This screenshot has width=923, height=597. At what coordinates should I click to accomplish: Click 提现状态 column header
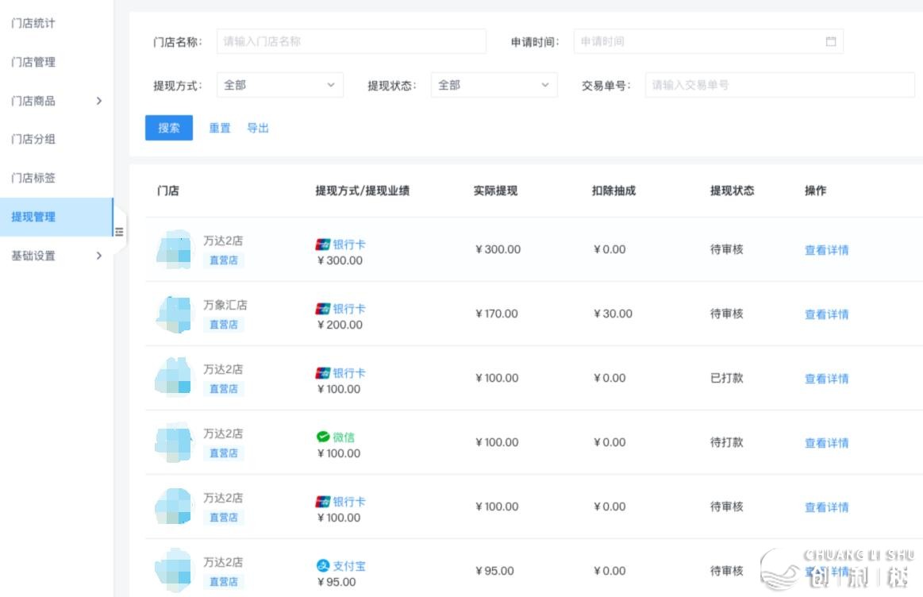click(x=732, y=191)
